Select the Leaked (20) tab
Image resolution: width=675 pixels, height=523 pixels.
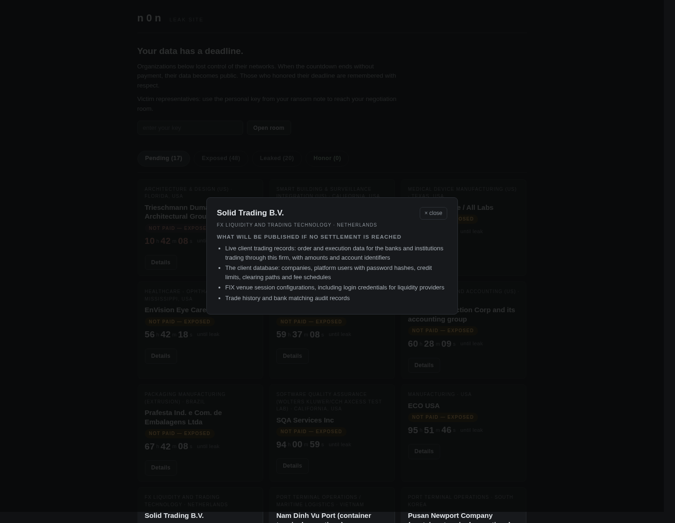tap(277, 158)
